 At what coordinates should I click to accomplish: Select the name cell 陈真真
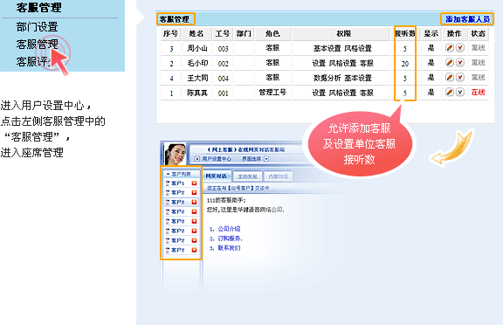pos(197,93)
